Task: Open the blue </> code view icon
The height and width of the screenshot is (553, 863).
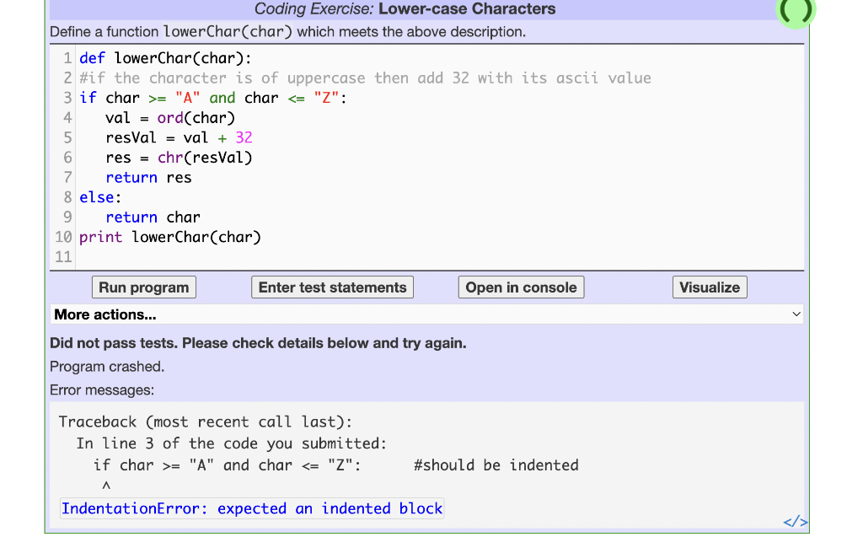Action: [x=795, y=521]
